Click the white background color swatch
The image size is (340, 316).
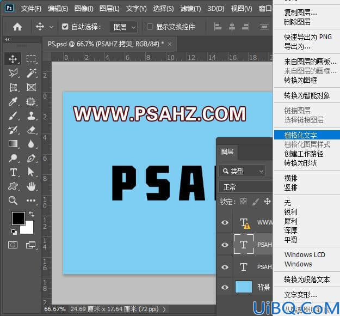29,229
